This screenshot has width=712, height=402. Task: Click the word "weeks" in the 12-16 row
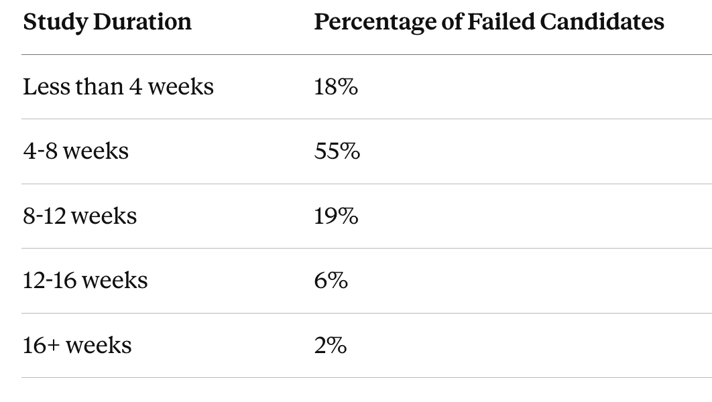click(115, 281)
